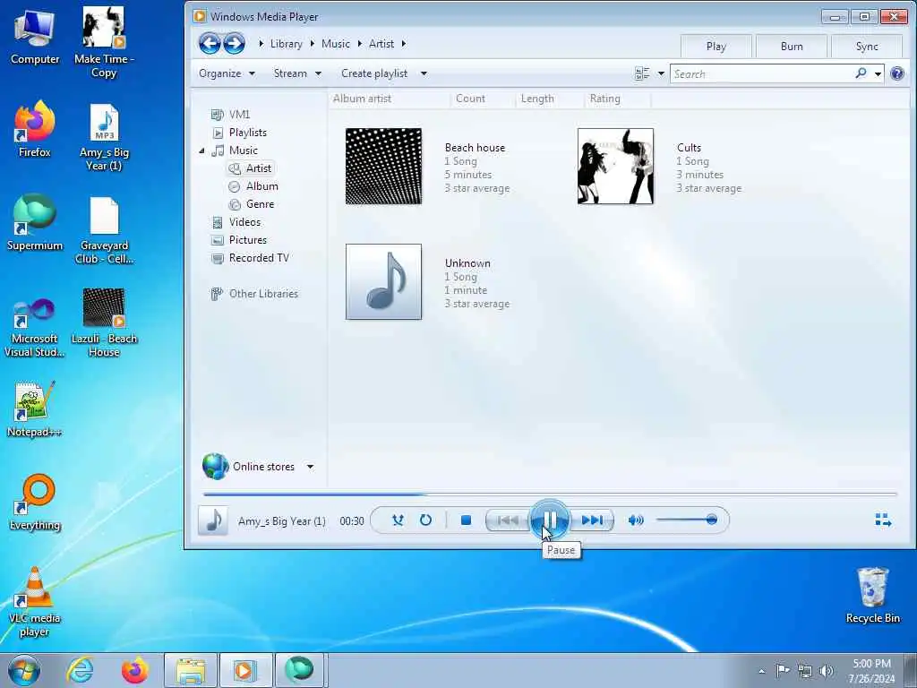The image size is (917, 688).
Task: Skip to the previous track
Action: pyautogui.click(x=508, y=520)
